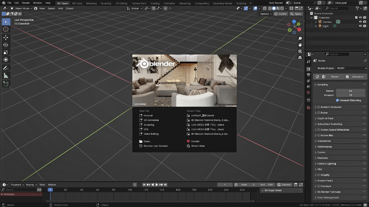This screenshot has height=207, width=369.
Task: Enable the Ambient Occlusion checkbox
Action: [319, 107]
